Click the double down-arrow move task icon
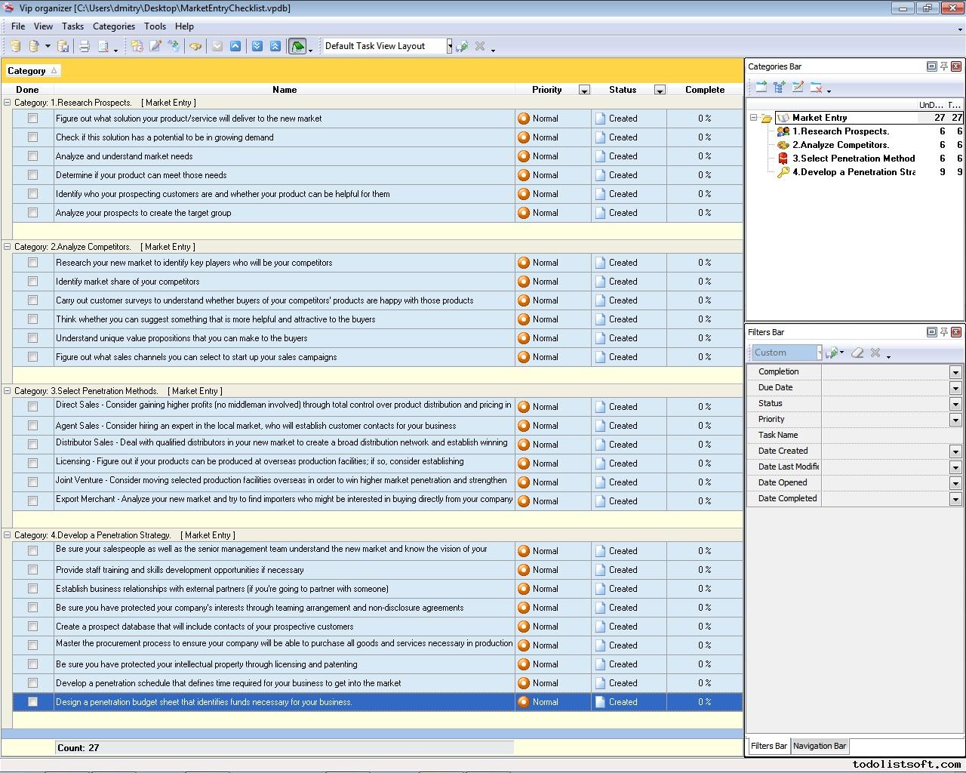966x773 pixels. 257,47
